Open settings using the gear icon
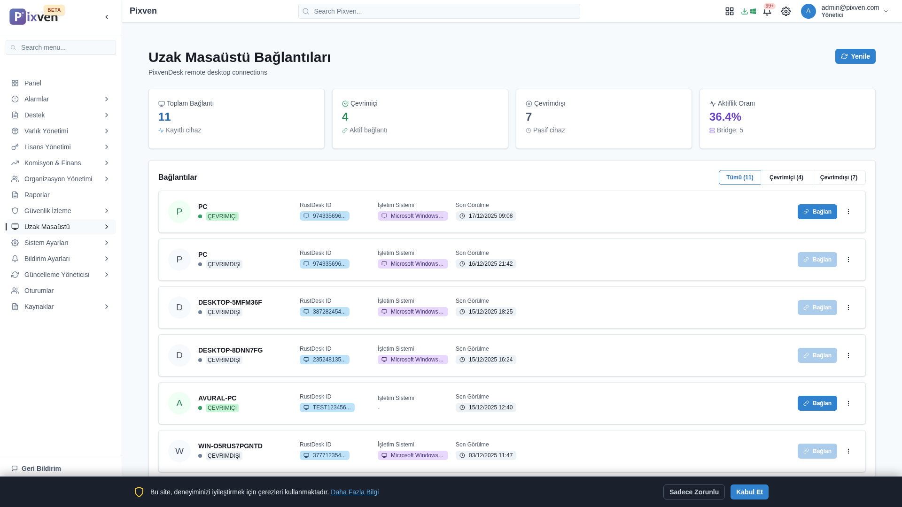 786,11
